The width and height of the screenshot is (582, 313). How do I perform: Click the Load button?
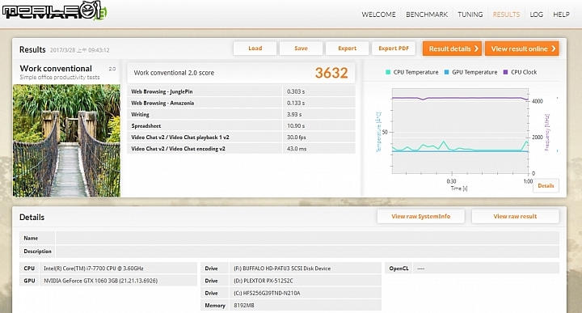(255, 49)
